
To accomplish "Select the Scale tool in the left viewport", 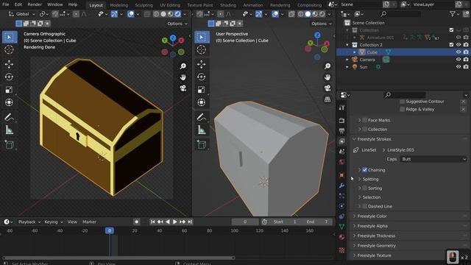I will point(9,90).
